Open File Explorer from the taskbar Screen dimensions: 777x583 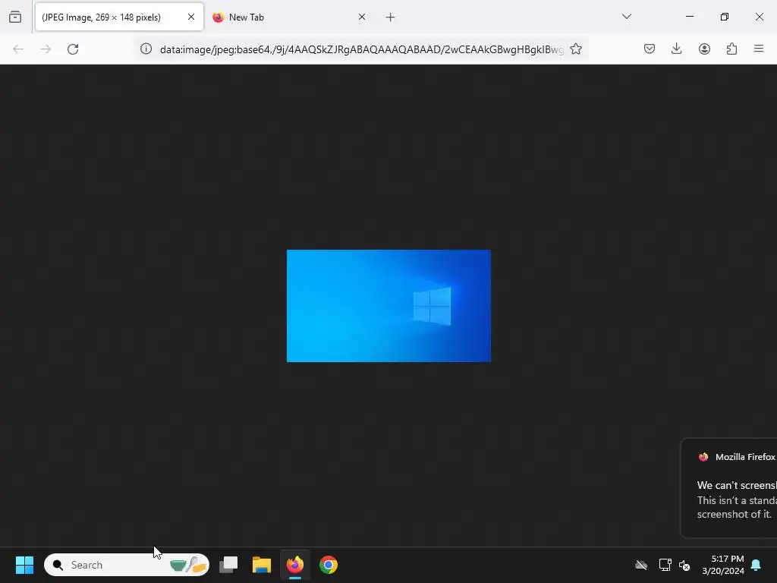262,565
